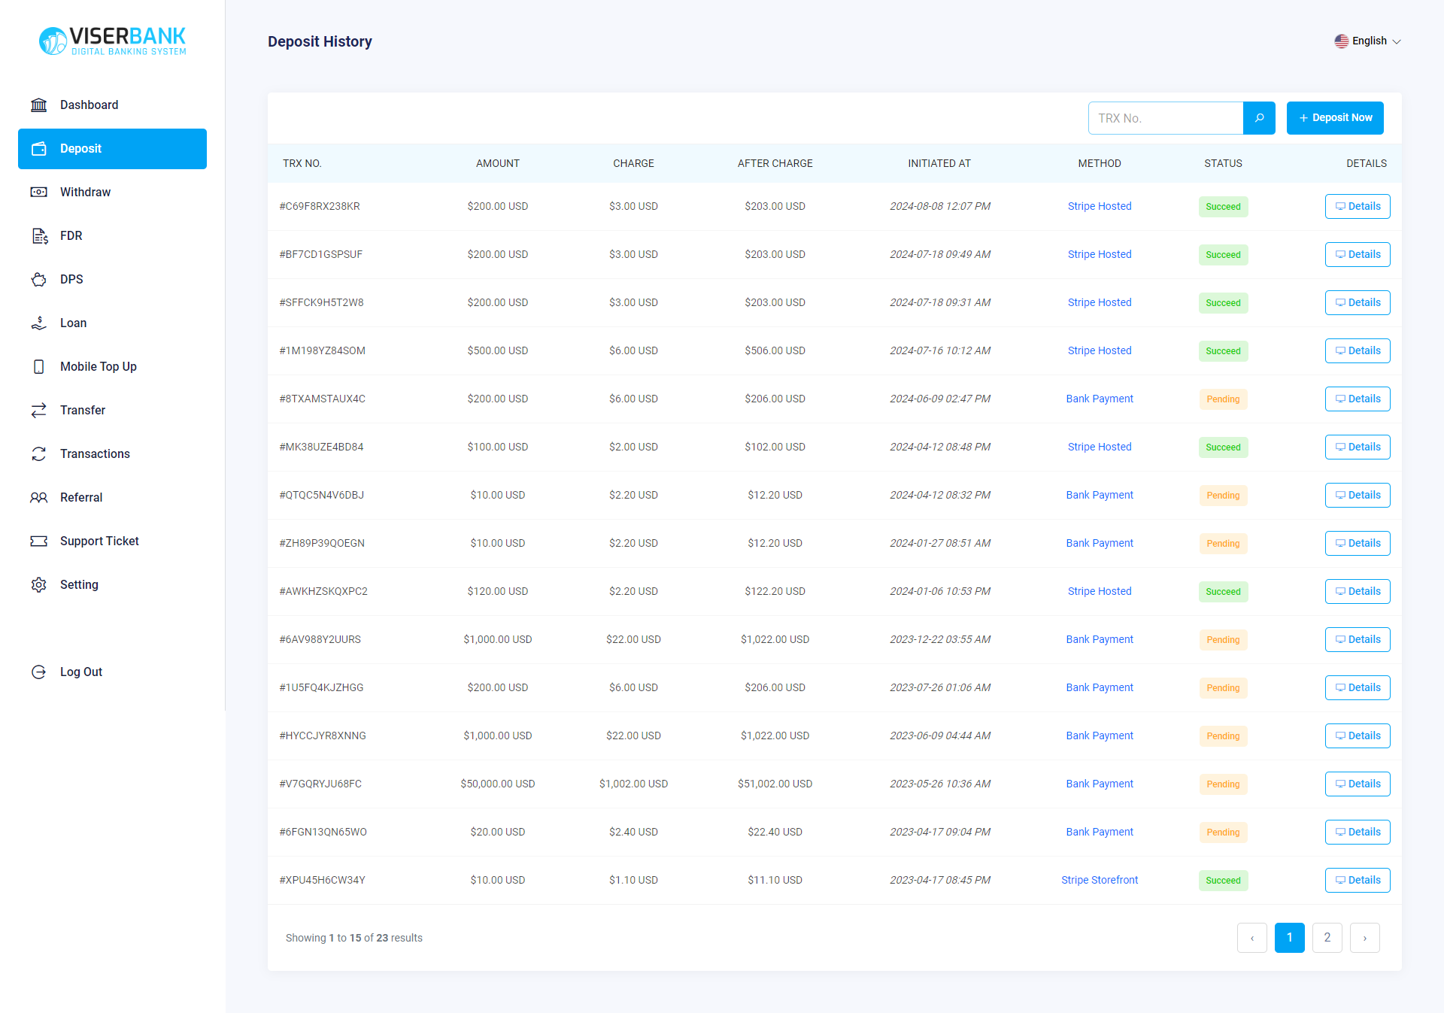Click the Setting gear icon
1444x1013 pixels.
tap(38, 585)
